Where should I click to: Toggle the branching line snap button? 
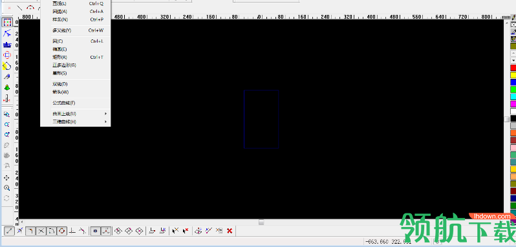(x=106, y=231)
